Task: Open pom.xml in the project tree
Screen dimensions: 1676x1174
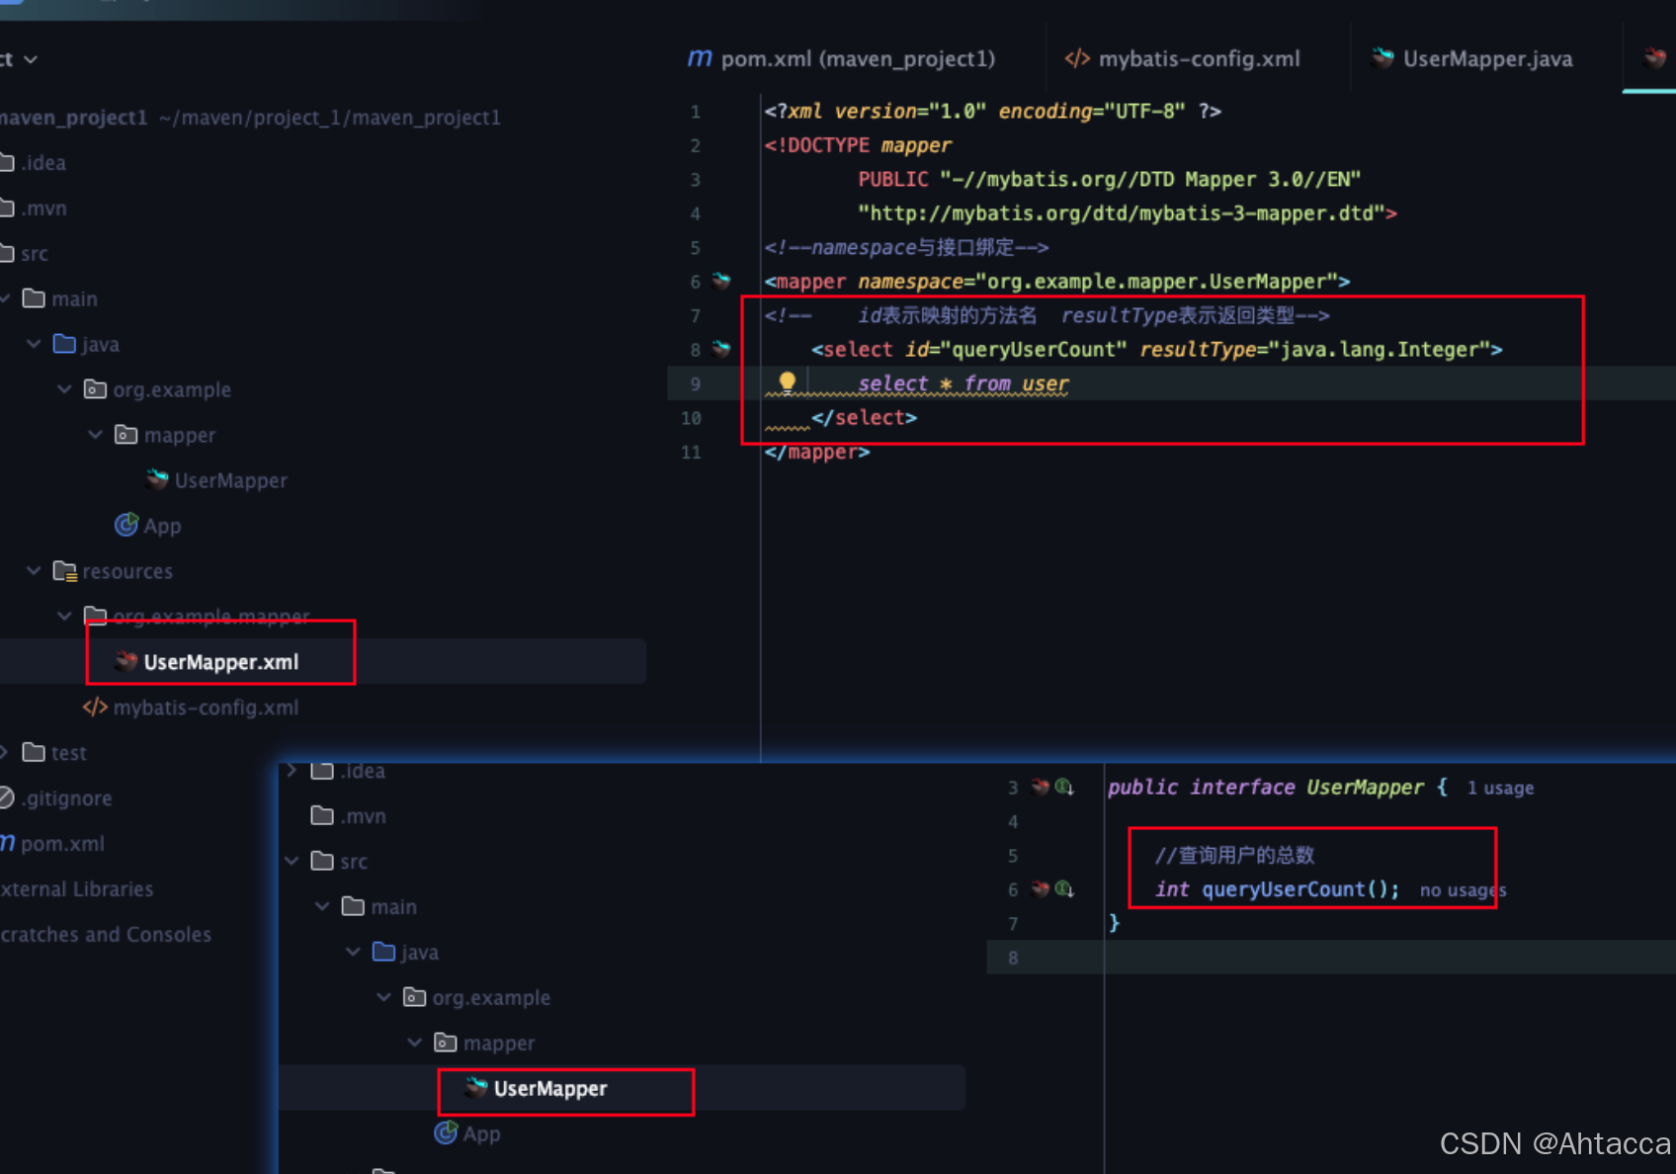Action: [x=62, y=844]
